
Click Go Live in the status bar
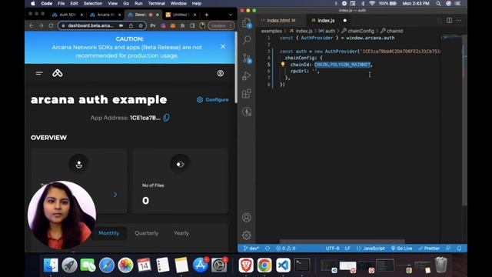[x=401, y=248]
